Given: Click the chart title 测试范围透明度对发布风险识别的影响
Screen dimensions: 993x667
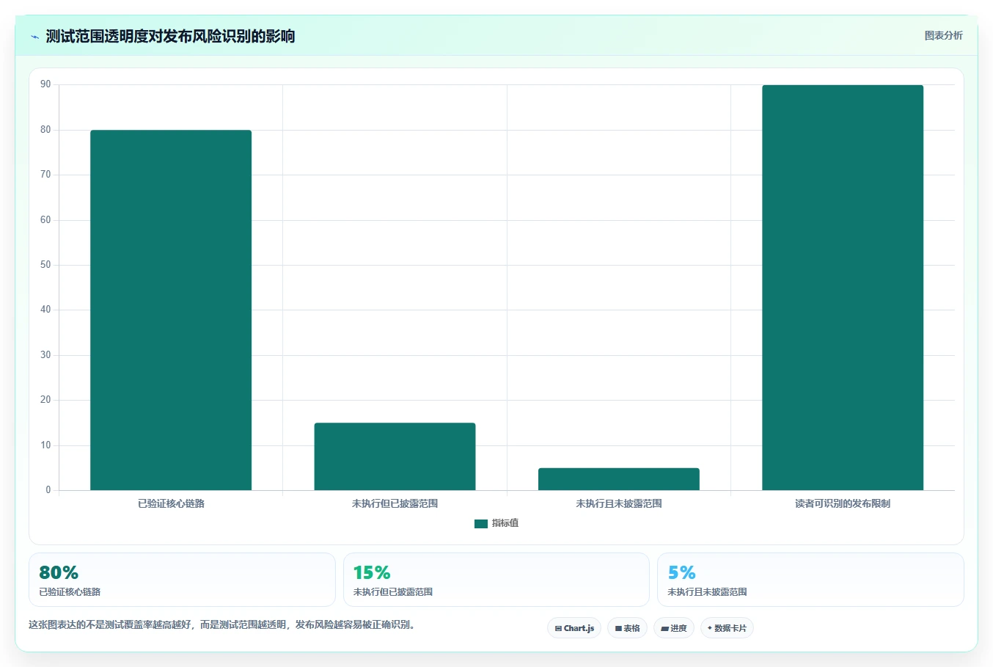Looking at the screenshot, I should (x=170, y=36).
